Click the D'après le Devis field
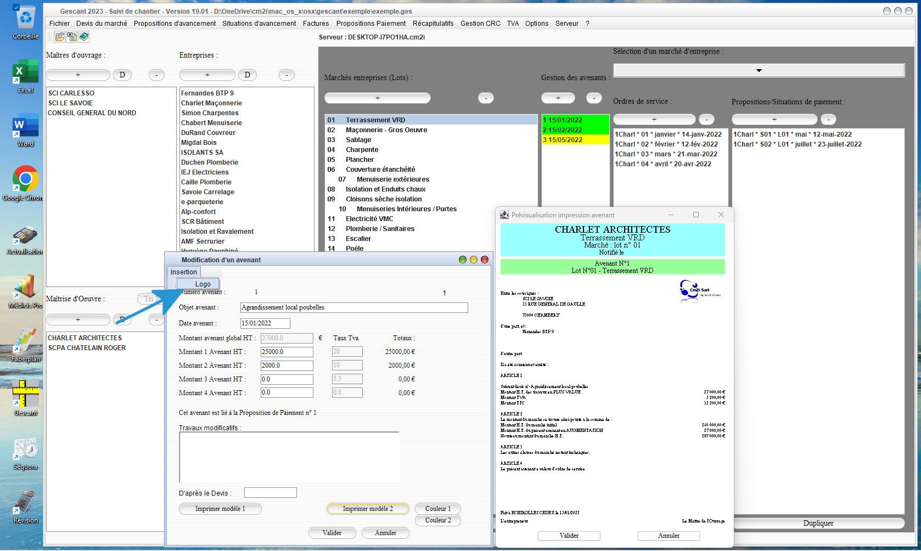This screenshot has width=921, height=551. (x=271, y=493)
